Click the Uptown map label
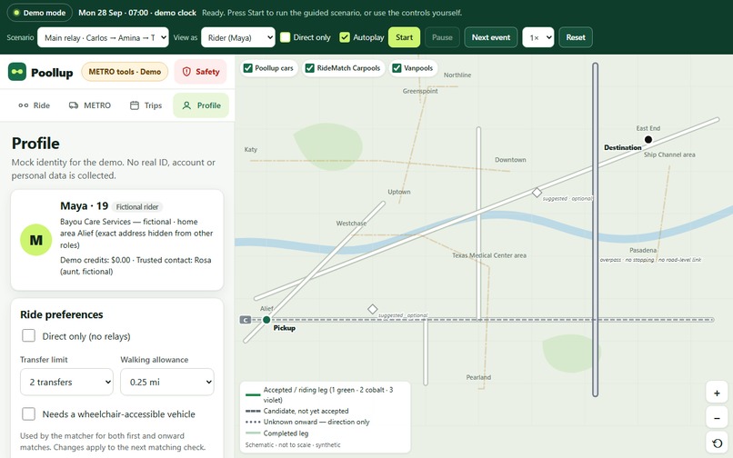 (x=399, y=192)
